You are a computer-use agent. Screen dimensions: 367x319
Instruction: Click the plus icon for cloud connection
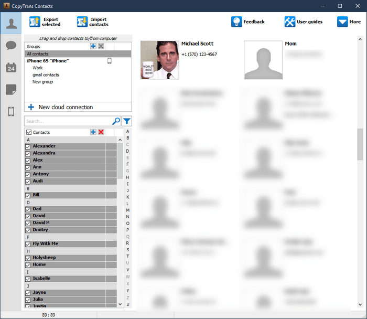coord(31,107)
